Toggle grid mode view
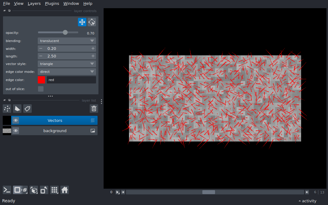Viewport: 328px width, 205px height. [x=54, y=190]
